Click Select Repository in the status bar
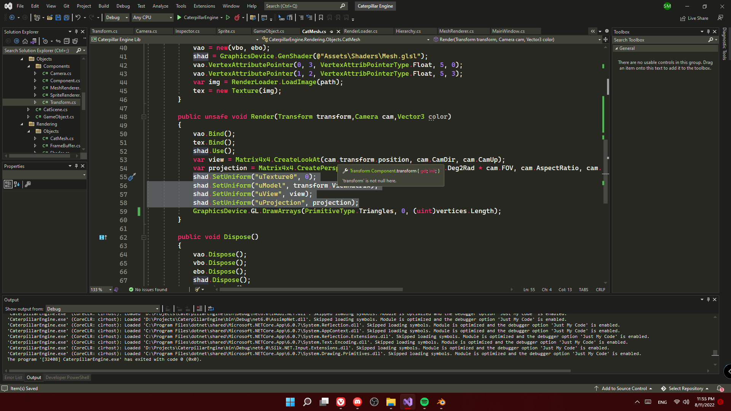Image resolution: width=731 pixels, height=411 pixels. [686, 388]
